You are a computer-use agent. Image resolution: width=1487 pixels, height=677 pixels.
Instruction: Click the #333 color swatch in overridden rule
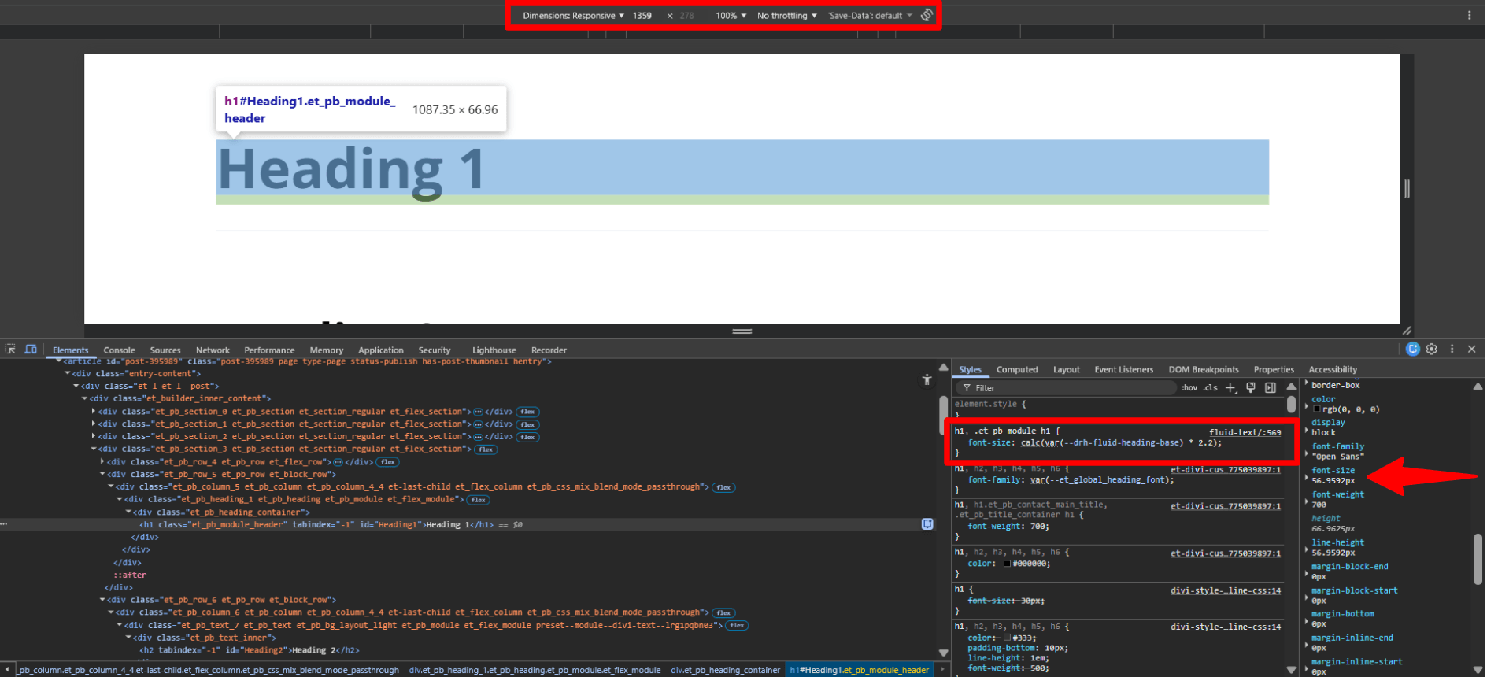(1007, 638)
